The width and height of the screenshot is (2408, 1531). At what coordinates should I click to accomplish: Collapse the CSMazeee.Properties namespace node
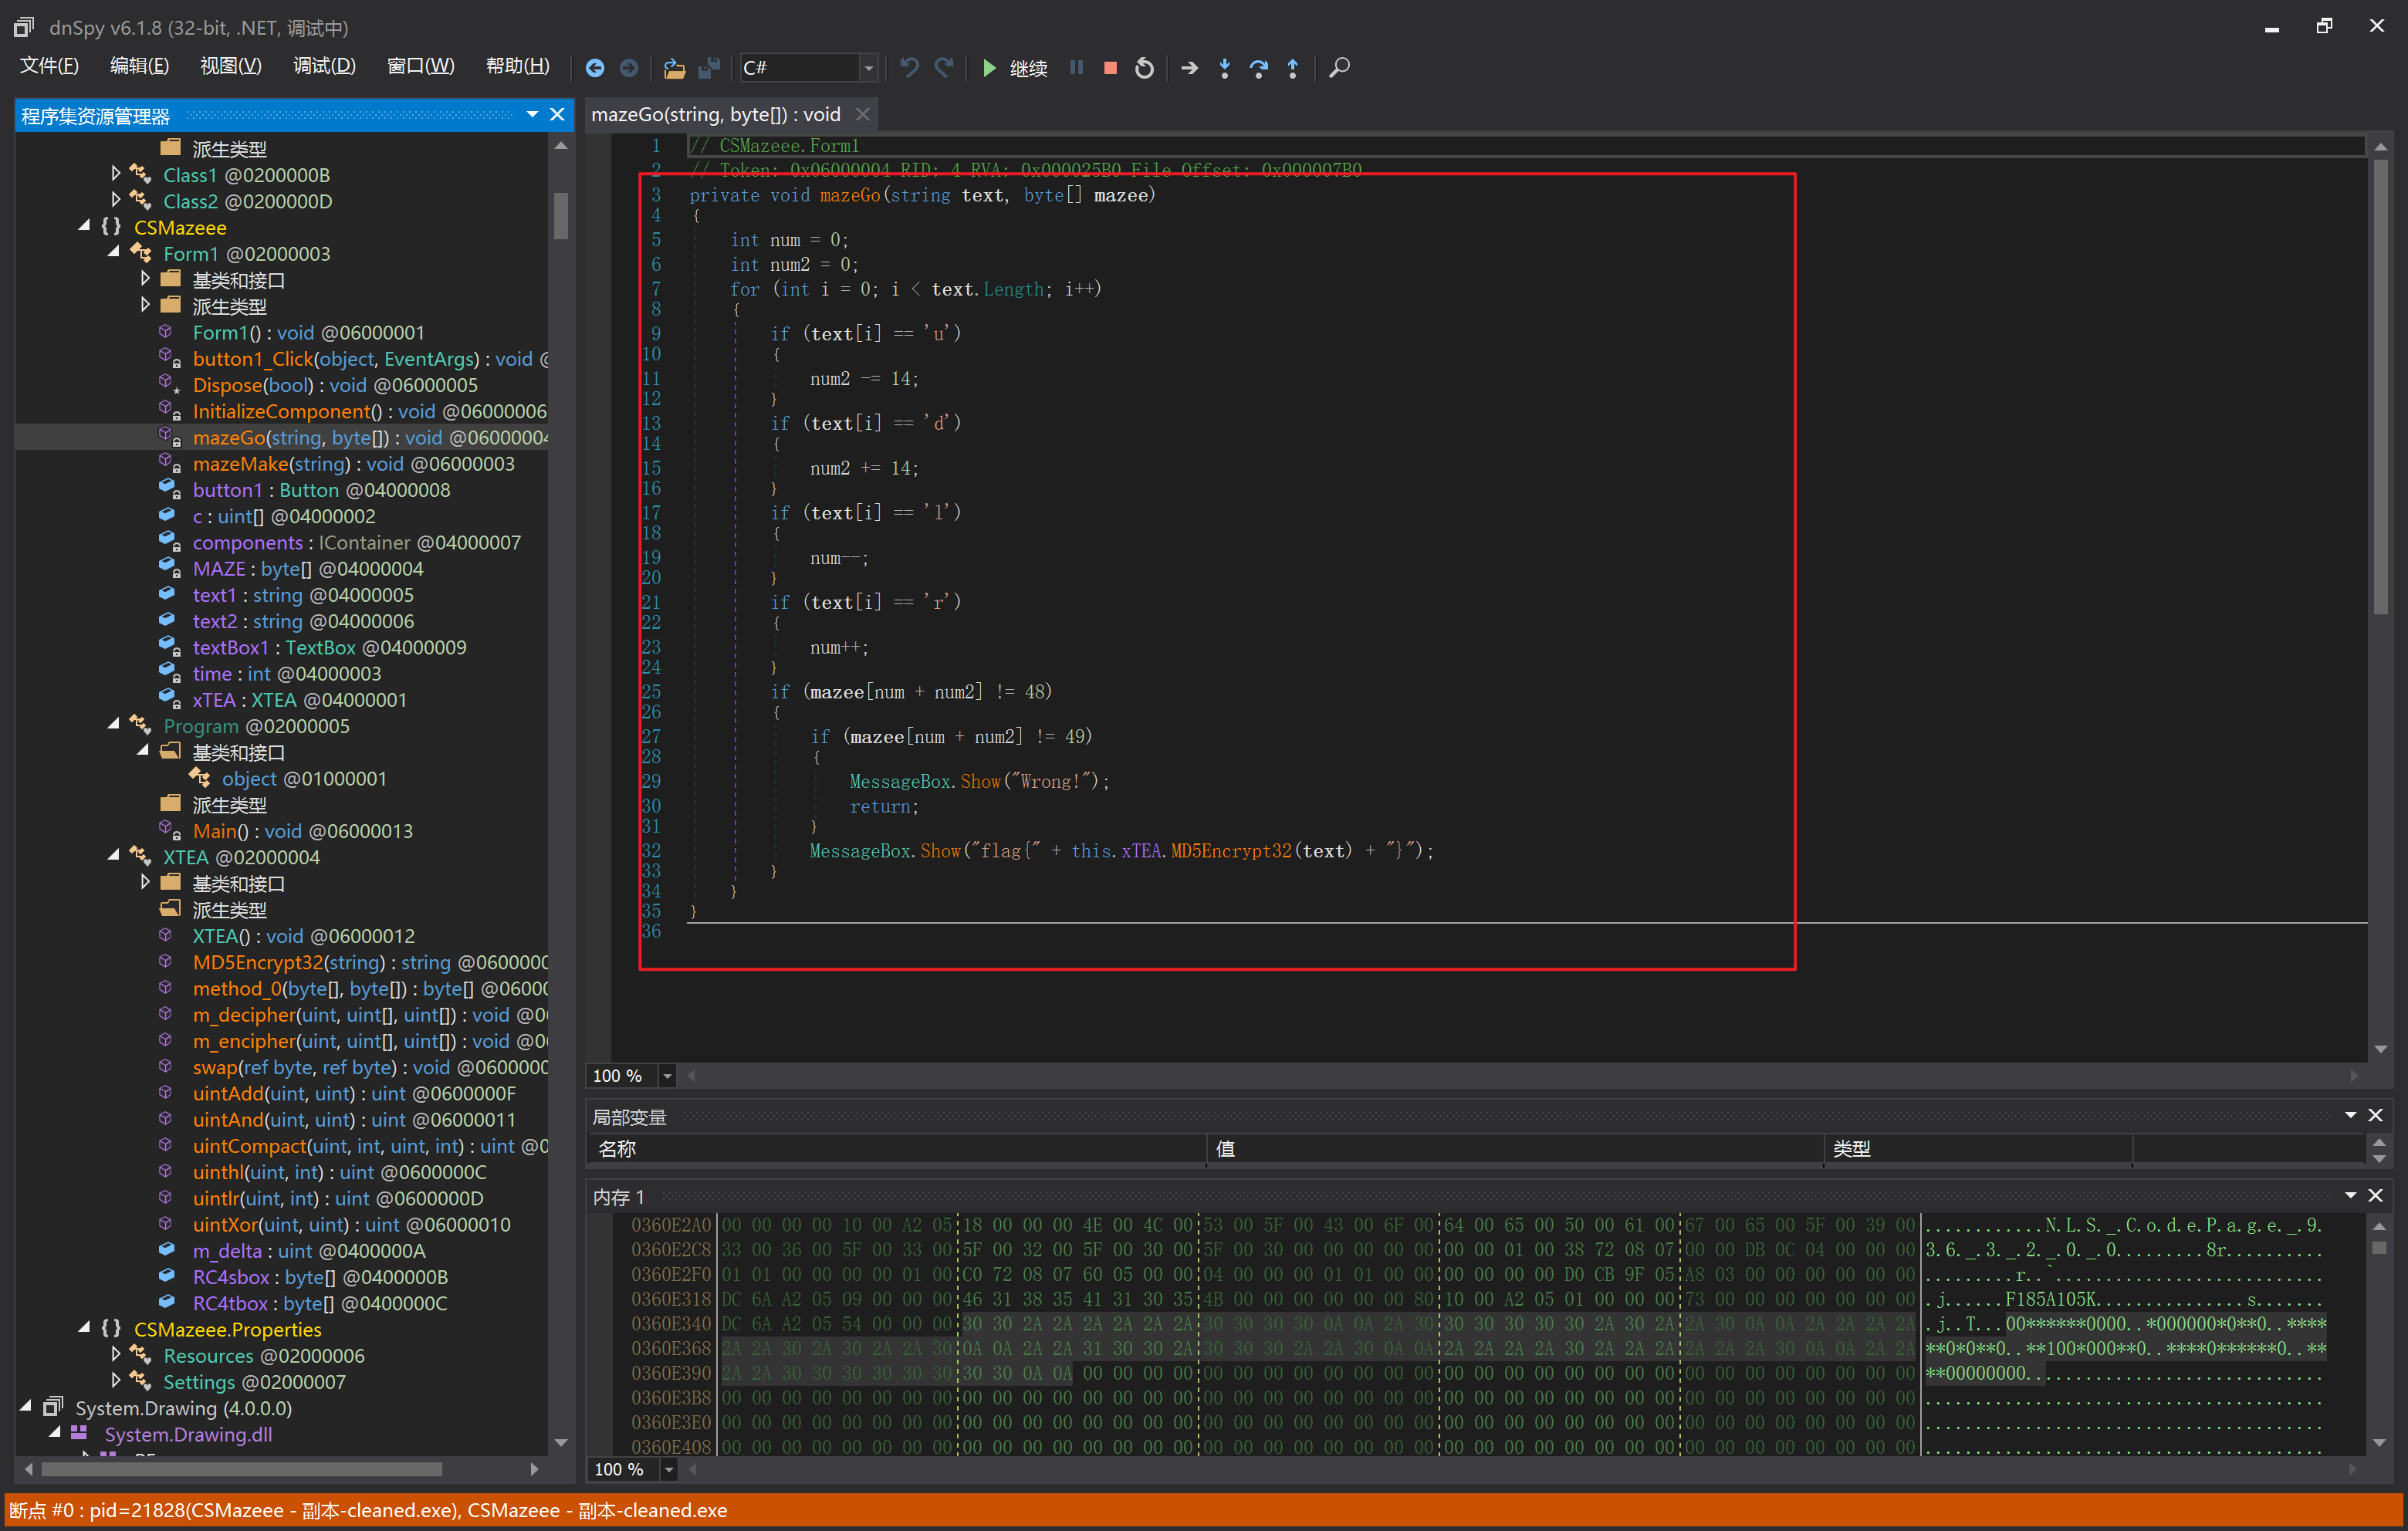[x=85, y=1328]
